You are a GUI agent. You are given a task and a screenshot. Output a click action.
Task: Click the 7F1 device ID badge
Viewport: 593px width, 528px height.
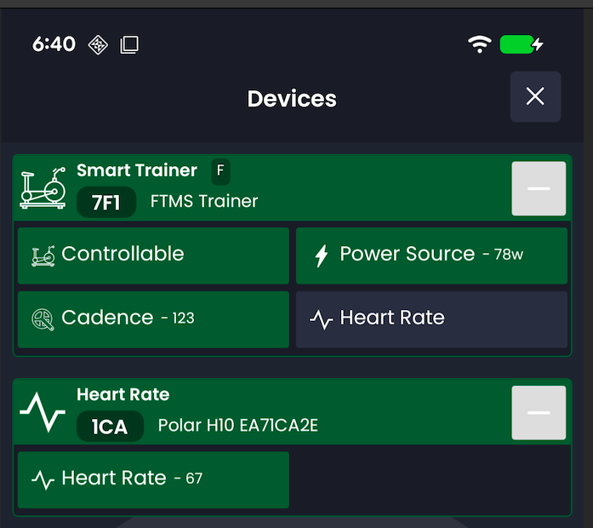[x=105, y=203]
